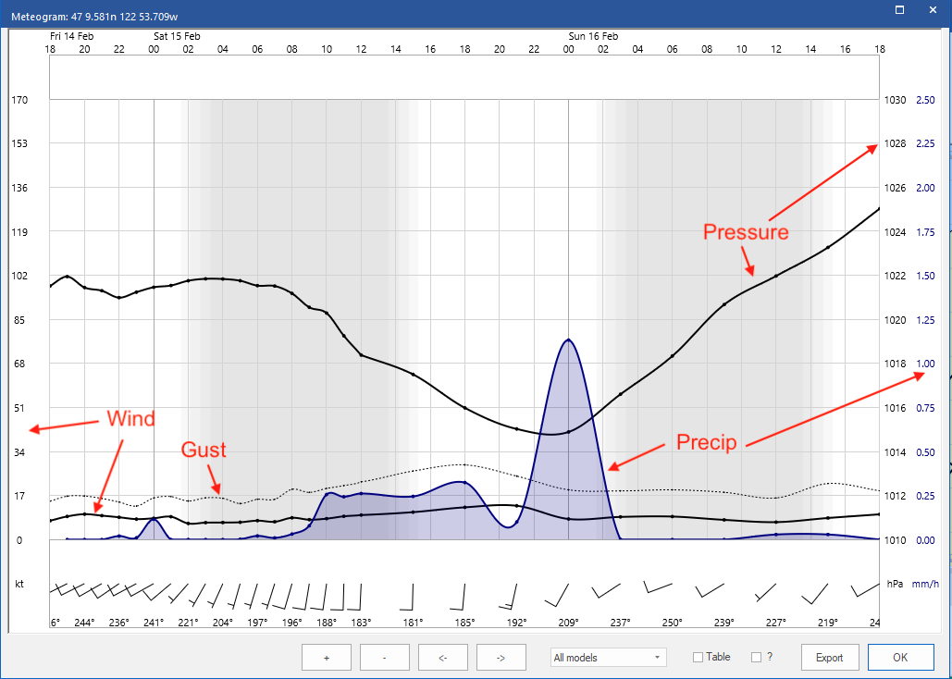The image size is (952, 679).
Task: Click the red Gust annotation label
Action: (x=203, y=450)
